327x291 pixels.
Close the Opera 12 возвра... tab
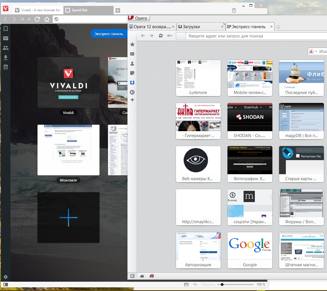click(x=173, y=27)
